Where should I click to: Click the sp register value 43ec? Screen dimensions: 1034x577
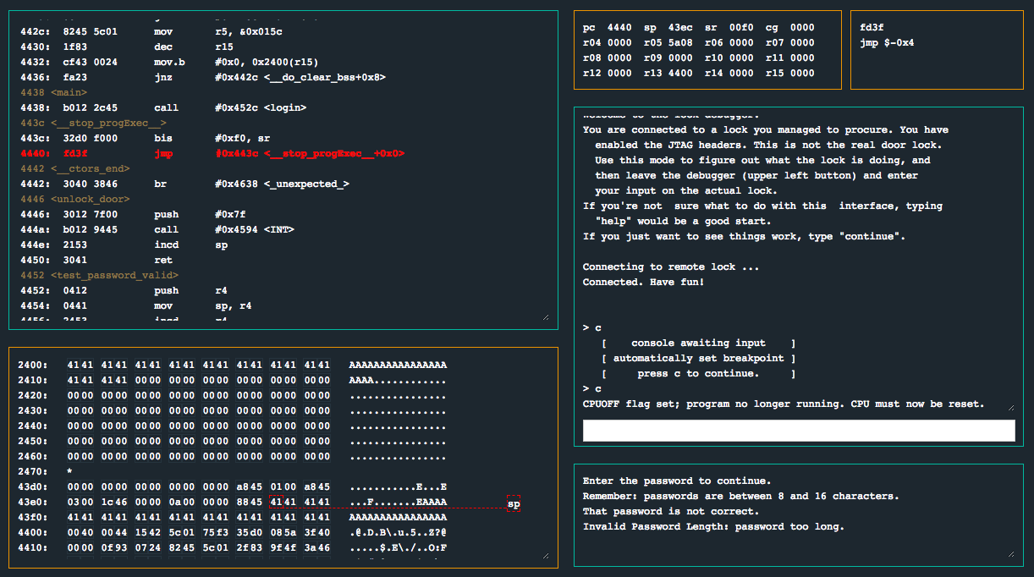680,27
